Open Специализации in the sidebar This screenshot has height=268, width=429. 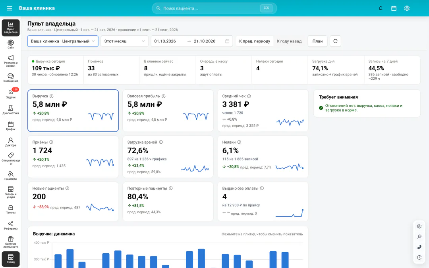pos(11,158)
